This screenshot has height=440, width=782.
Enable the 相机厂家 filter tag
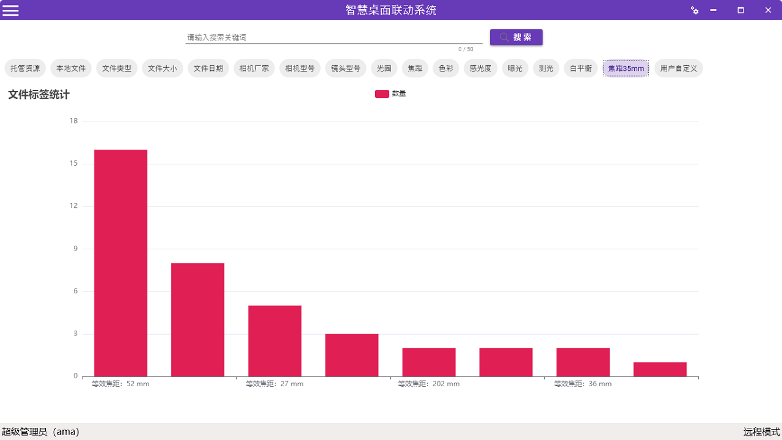(x=254, y=68)
